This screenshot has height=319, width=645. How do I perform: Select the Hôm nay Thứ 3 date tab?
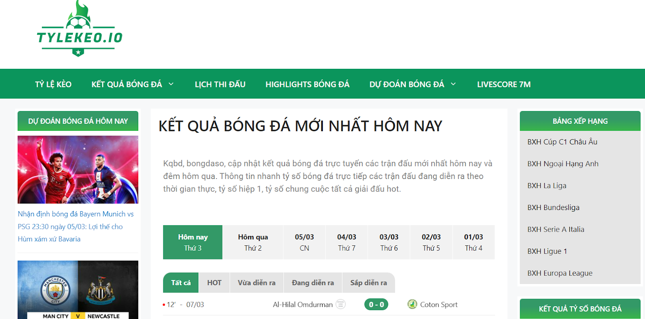coord(193,242)
